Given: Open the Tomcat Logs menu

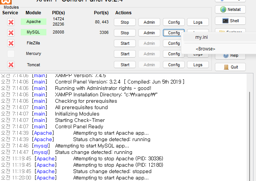Looking at the screenshot, I should 198,65.
